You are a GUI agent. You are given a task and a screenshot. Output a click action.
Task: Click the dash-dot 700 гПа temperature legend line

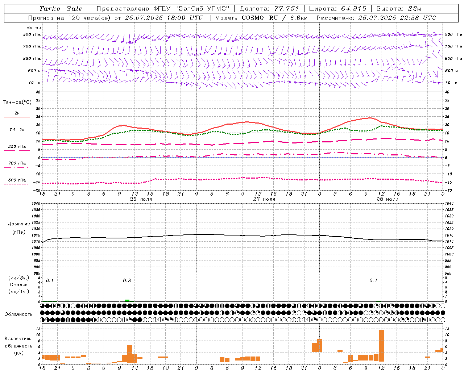tap(16, 168)
